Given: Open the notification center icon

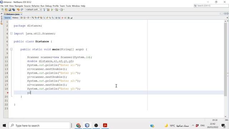Looking at the screenshot, I should tap(223, 126).
